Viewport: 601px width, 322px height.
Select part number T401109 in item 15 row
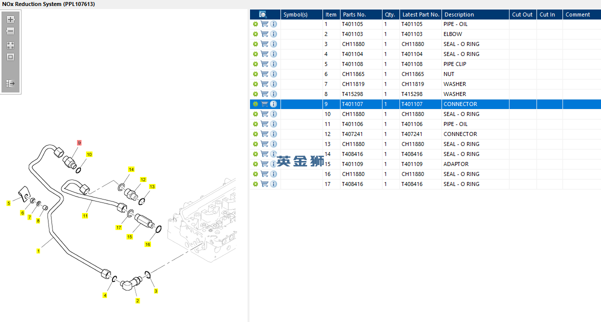coord(352,164)
